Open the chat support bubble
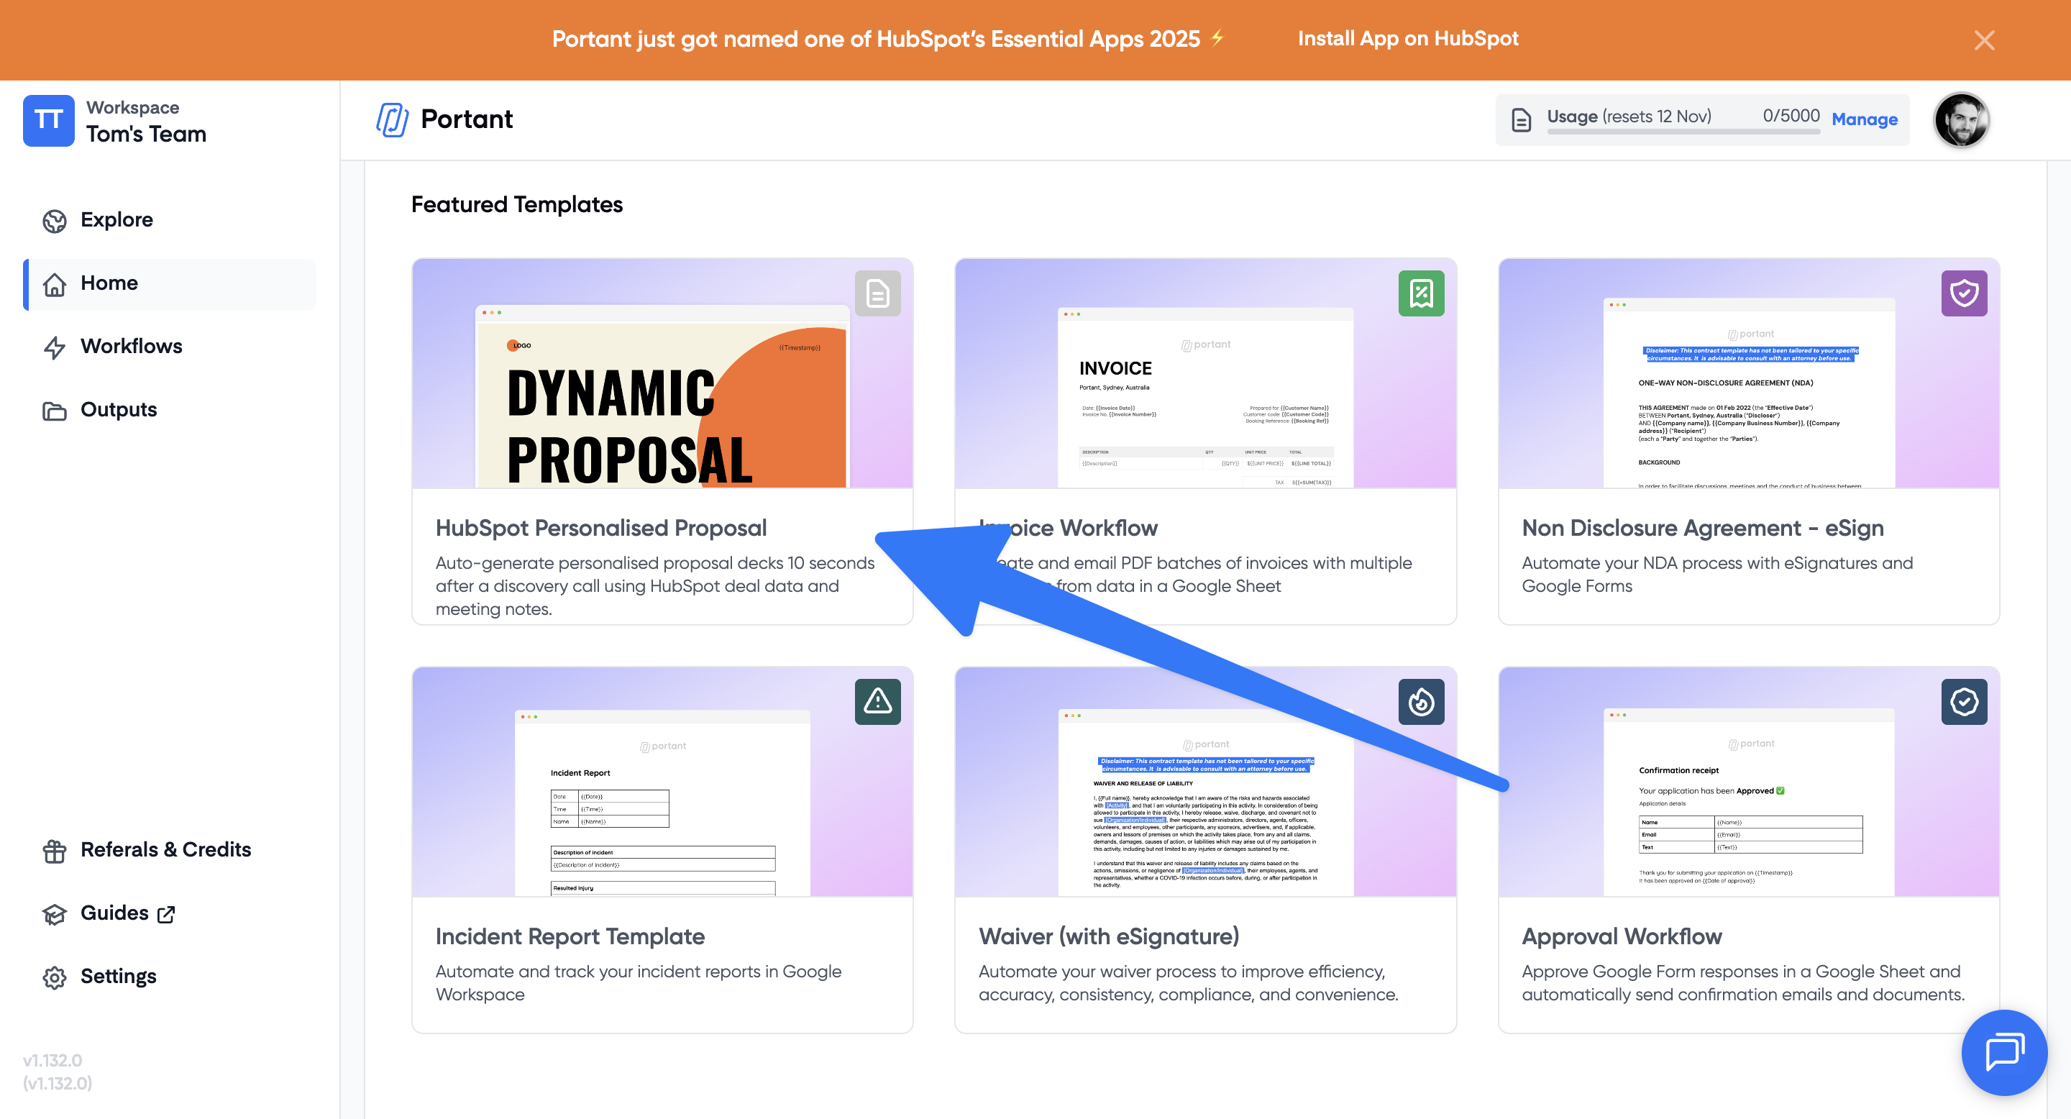This screenshot has height=1119, width=2071. point(2003,1051)
